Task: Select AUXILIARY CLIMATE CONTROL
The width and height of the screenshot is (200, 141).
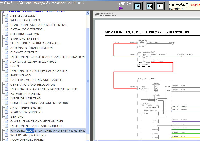Action: click(33, 62)
